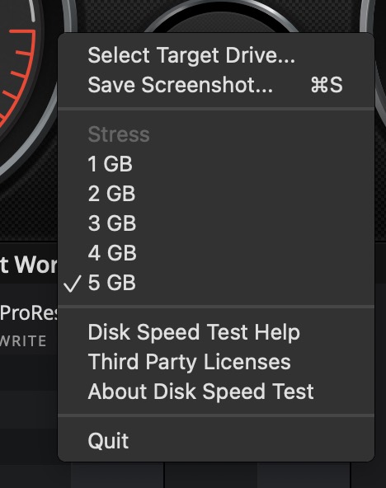This screenshot has height=488, width=386.
Task: Quit the Disk Speed Test app
Action: (216, 441)
